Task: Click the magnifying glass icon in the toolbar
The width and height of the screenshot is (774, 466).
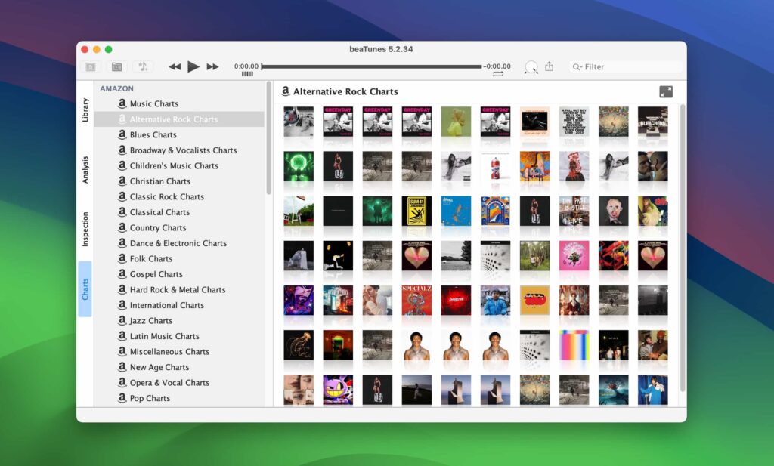Action: tap(531, 66)
